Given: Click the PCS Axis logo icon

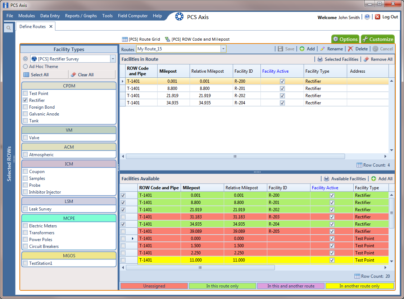Looking at the screenshot, I should point(179,17).
